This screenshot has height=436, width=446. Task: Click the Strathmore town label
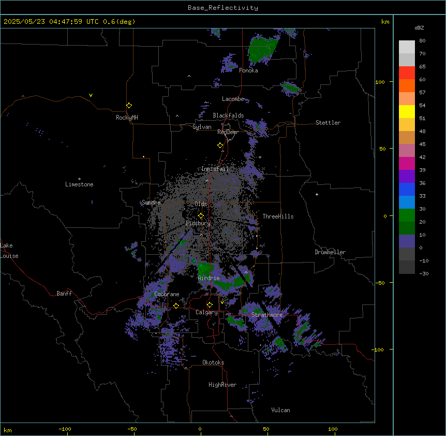267,315
